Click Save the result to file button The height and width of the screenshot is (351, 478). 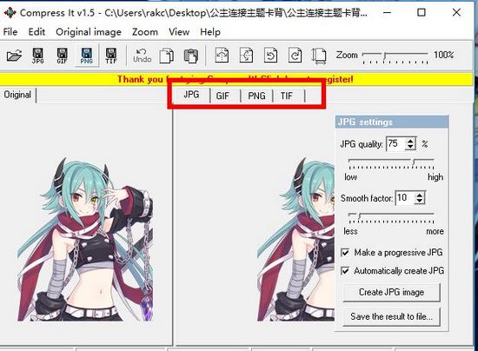(391, 316)
